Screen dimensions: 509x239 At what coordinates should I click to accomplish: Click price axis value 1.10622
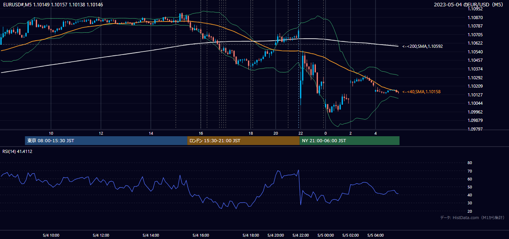tap(475, 43)
